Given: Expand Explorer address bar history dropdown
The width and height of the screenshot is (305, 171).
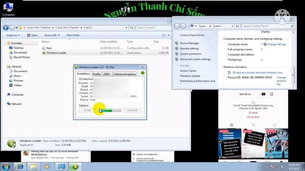Looking at the screenshot, I should (126, 28).
